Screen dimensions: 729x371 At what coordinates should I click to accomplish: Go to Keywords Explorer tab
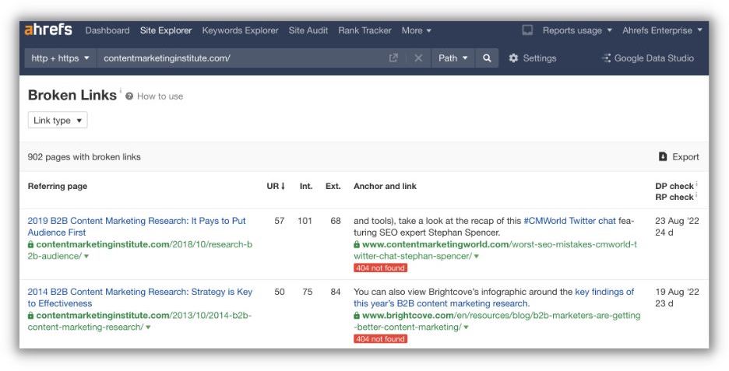240,30
